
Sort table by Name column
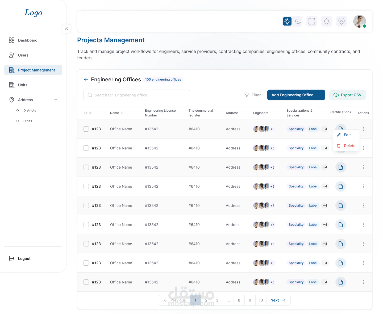click(x=122, y=113)
